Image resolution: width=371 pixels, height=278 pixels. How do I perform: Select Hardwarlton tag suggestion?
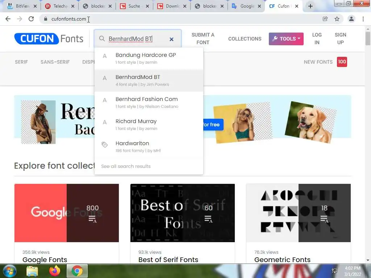149,147
